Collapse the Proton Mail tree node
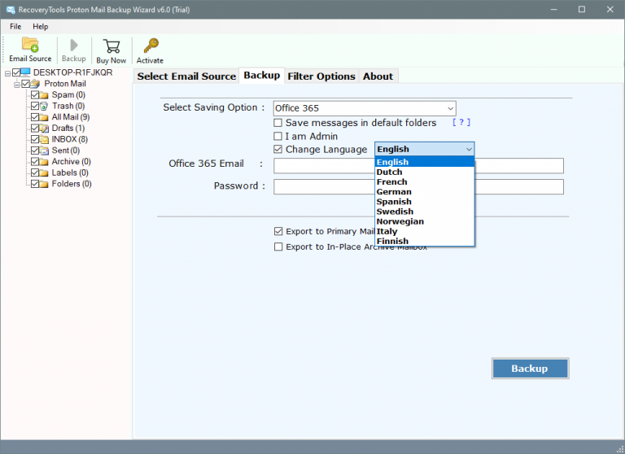This screenshot has height=454, width=625. point(17,85)
